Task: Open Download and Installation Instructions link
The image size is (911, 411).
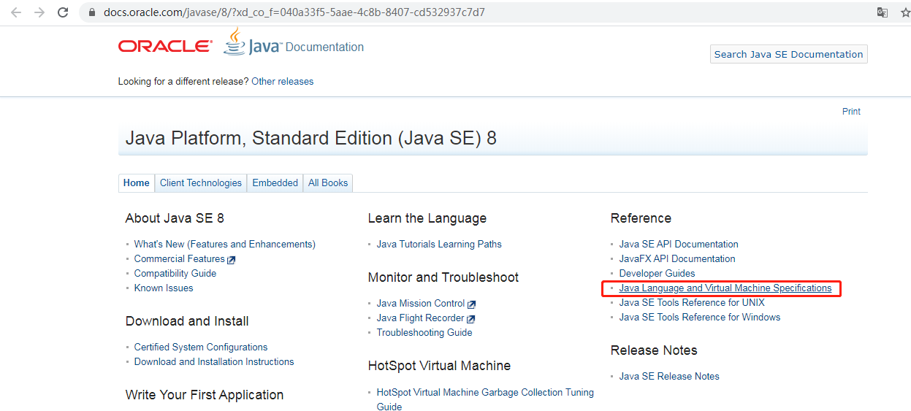Action: pyautogui.click(x=214, y=362)
